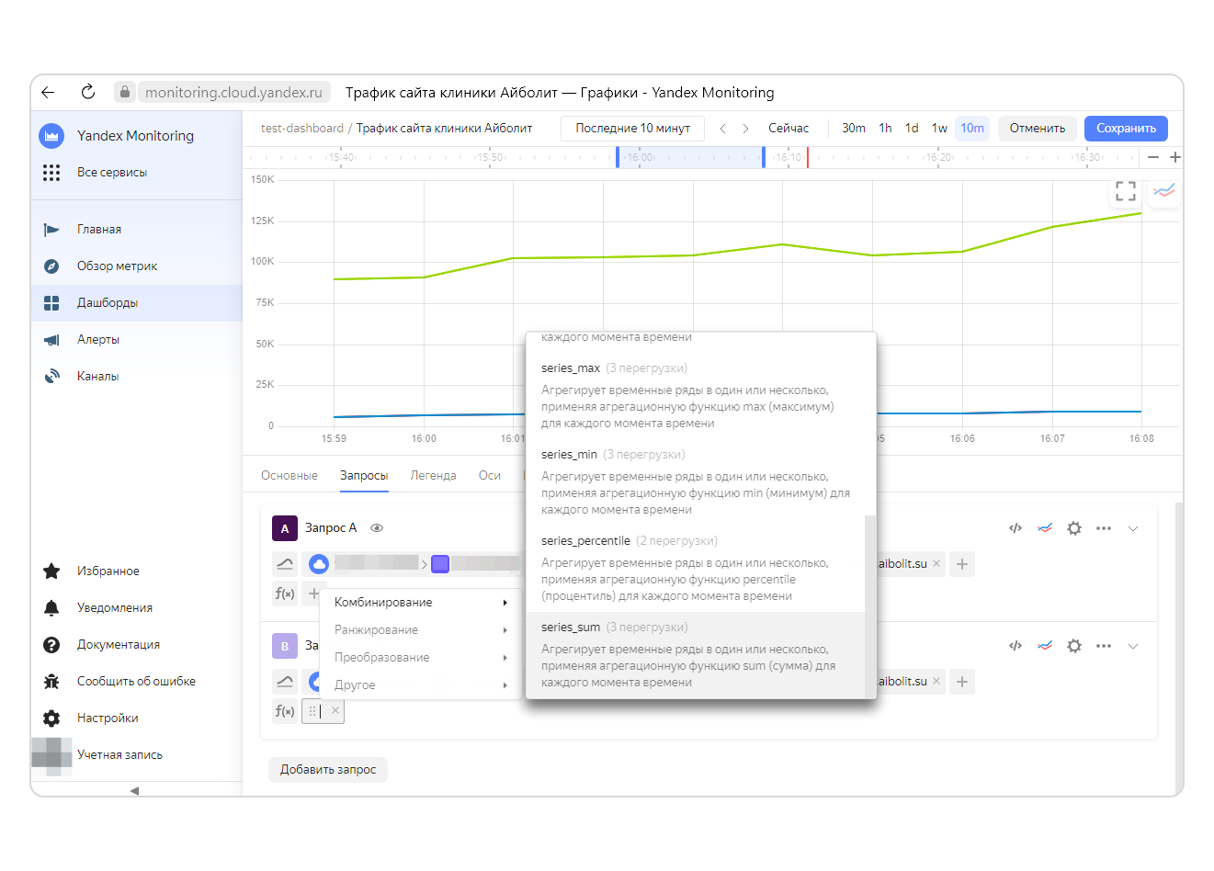Viewport: 1214px width, 871px height.
Task: Select the 1h time preset
Action: 885,129
